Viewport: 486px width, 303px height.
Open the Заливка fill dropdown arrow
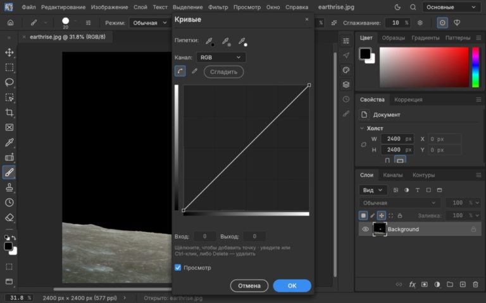(477, 215)
